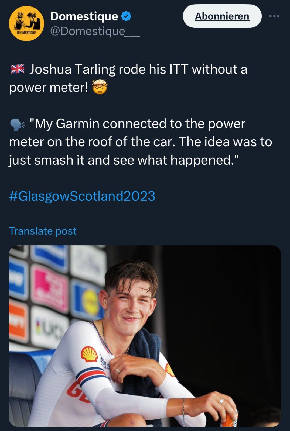Click the UK flag emoji
The height and width of the screenshot is (431, 290).
click(17, 69)
